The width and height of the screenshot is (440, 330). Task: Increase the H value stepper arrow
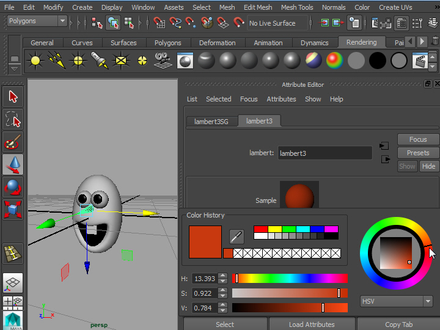pos(222,276)
